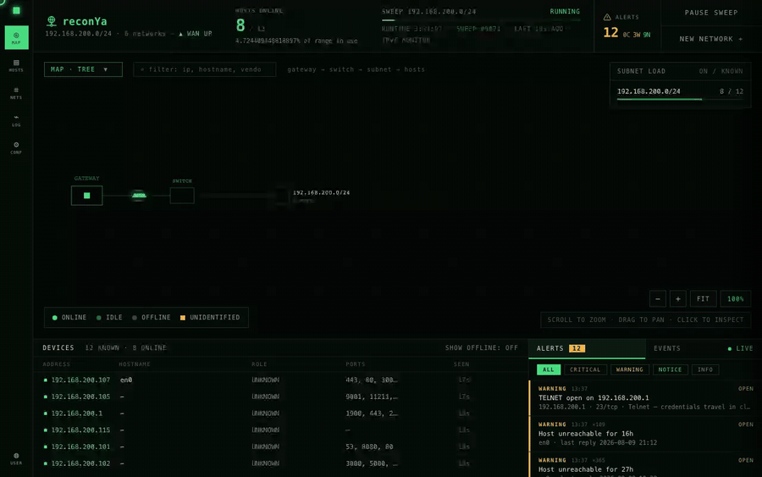Viewport: 762px width, 477px height.
Task: Sort devices by HOSTNAME column
Action: (135, 364)
